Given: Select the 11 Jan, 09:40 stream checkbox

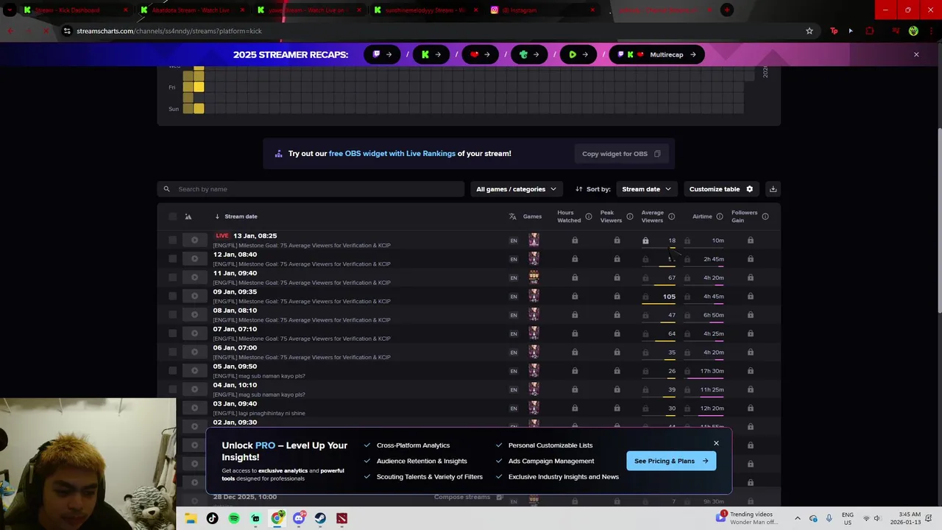Looking at the screenshot, I should click(172, 278).
